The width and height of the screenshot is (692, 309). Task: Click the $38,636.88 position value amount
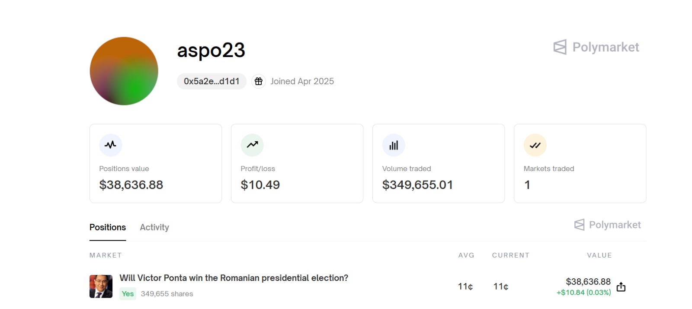[x=588, y=282]
